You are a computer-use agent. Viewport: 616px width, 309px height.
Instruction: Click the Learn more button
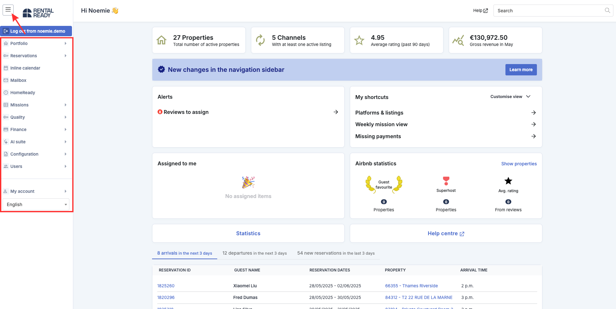521,70
